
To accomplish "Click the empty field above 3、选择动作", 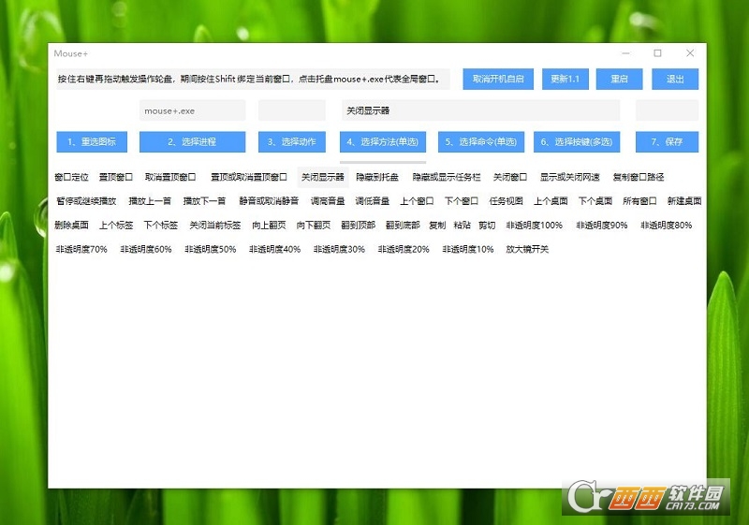I will pyautogui.click(x=292, y=110).
